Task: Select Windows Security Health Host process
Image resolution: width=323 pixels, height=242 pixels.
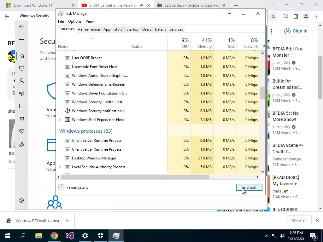Action: point(158,102)
